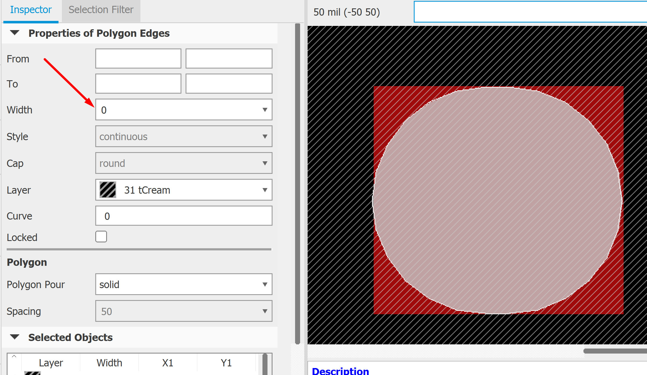
Task: Open the Spacing dropdown
Action: click(x=265, y=311)
